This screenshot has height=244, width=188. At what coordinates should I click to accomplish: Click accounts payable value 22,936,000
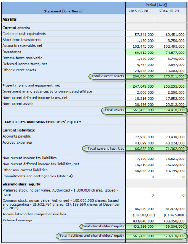tap(144, 137)
